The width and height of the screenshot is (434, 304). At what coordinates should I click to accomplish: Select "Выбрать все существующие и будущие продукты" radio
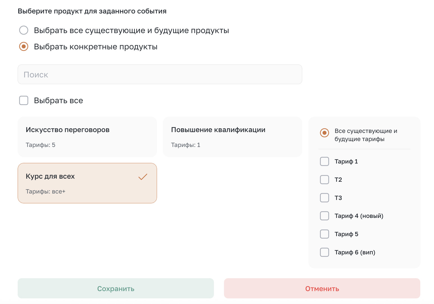24,30
